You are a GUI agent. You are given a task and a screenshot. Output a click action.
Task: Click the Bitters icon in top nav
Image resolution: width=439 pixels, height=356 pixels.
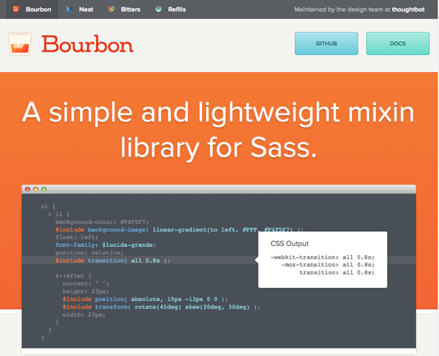coord(112,9)
